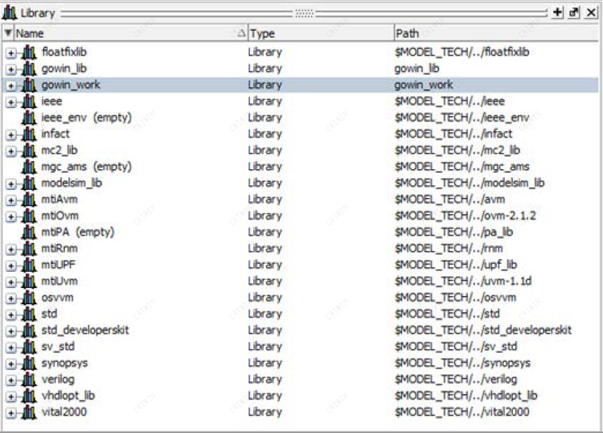Image resolution: width=603 pixels, height=433 pixels.
Task: Zoom the Library pane with plus button
Action: 557,12
